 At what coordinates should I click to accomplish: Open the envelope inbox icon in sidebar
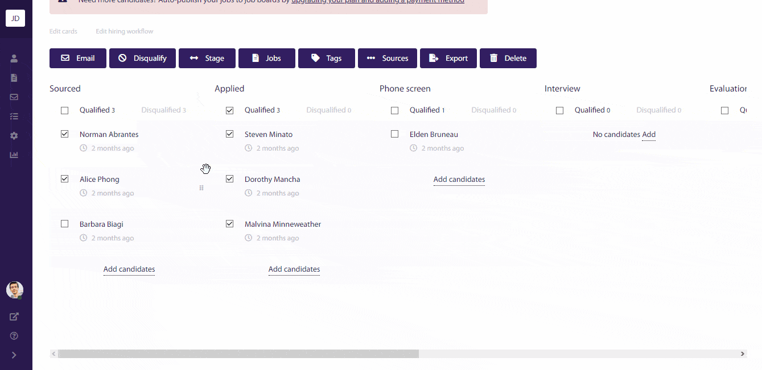(14, 97)
